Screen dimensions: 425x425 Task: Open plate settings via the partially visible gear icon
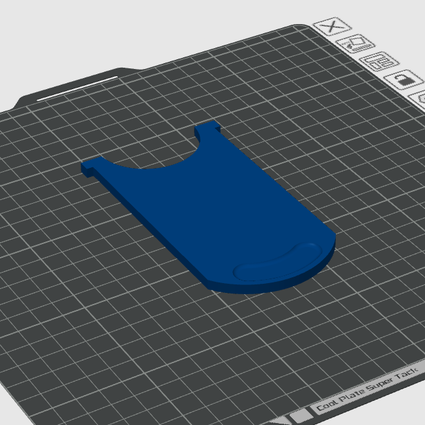[x=421, y=100]
